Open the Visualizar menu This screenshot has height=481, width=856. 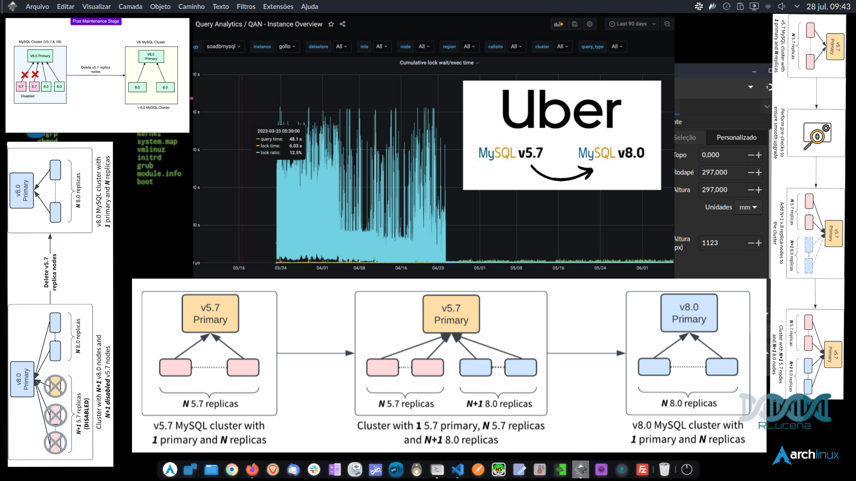[x=96, y=6]
